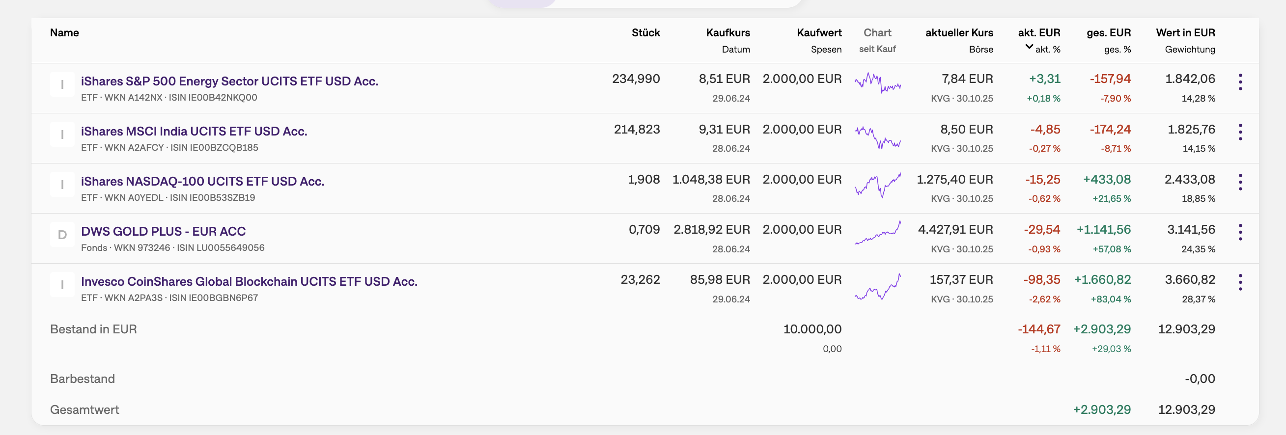Click the sort chevron next to akt. %

[1029, 47]
